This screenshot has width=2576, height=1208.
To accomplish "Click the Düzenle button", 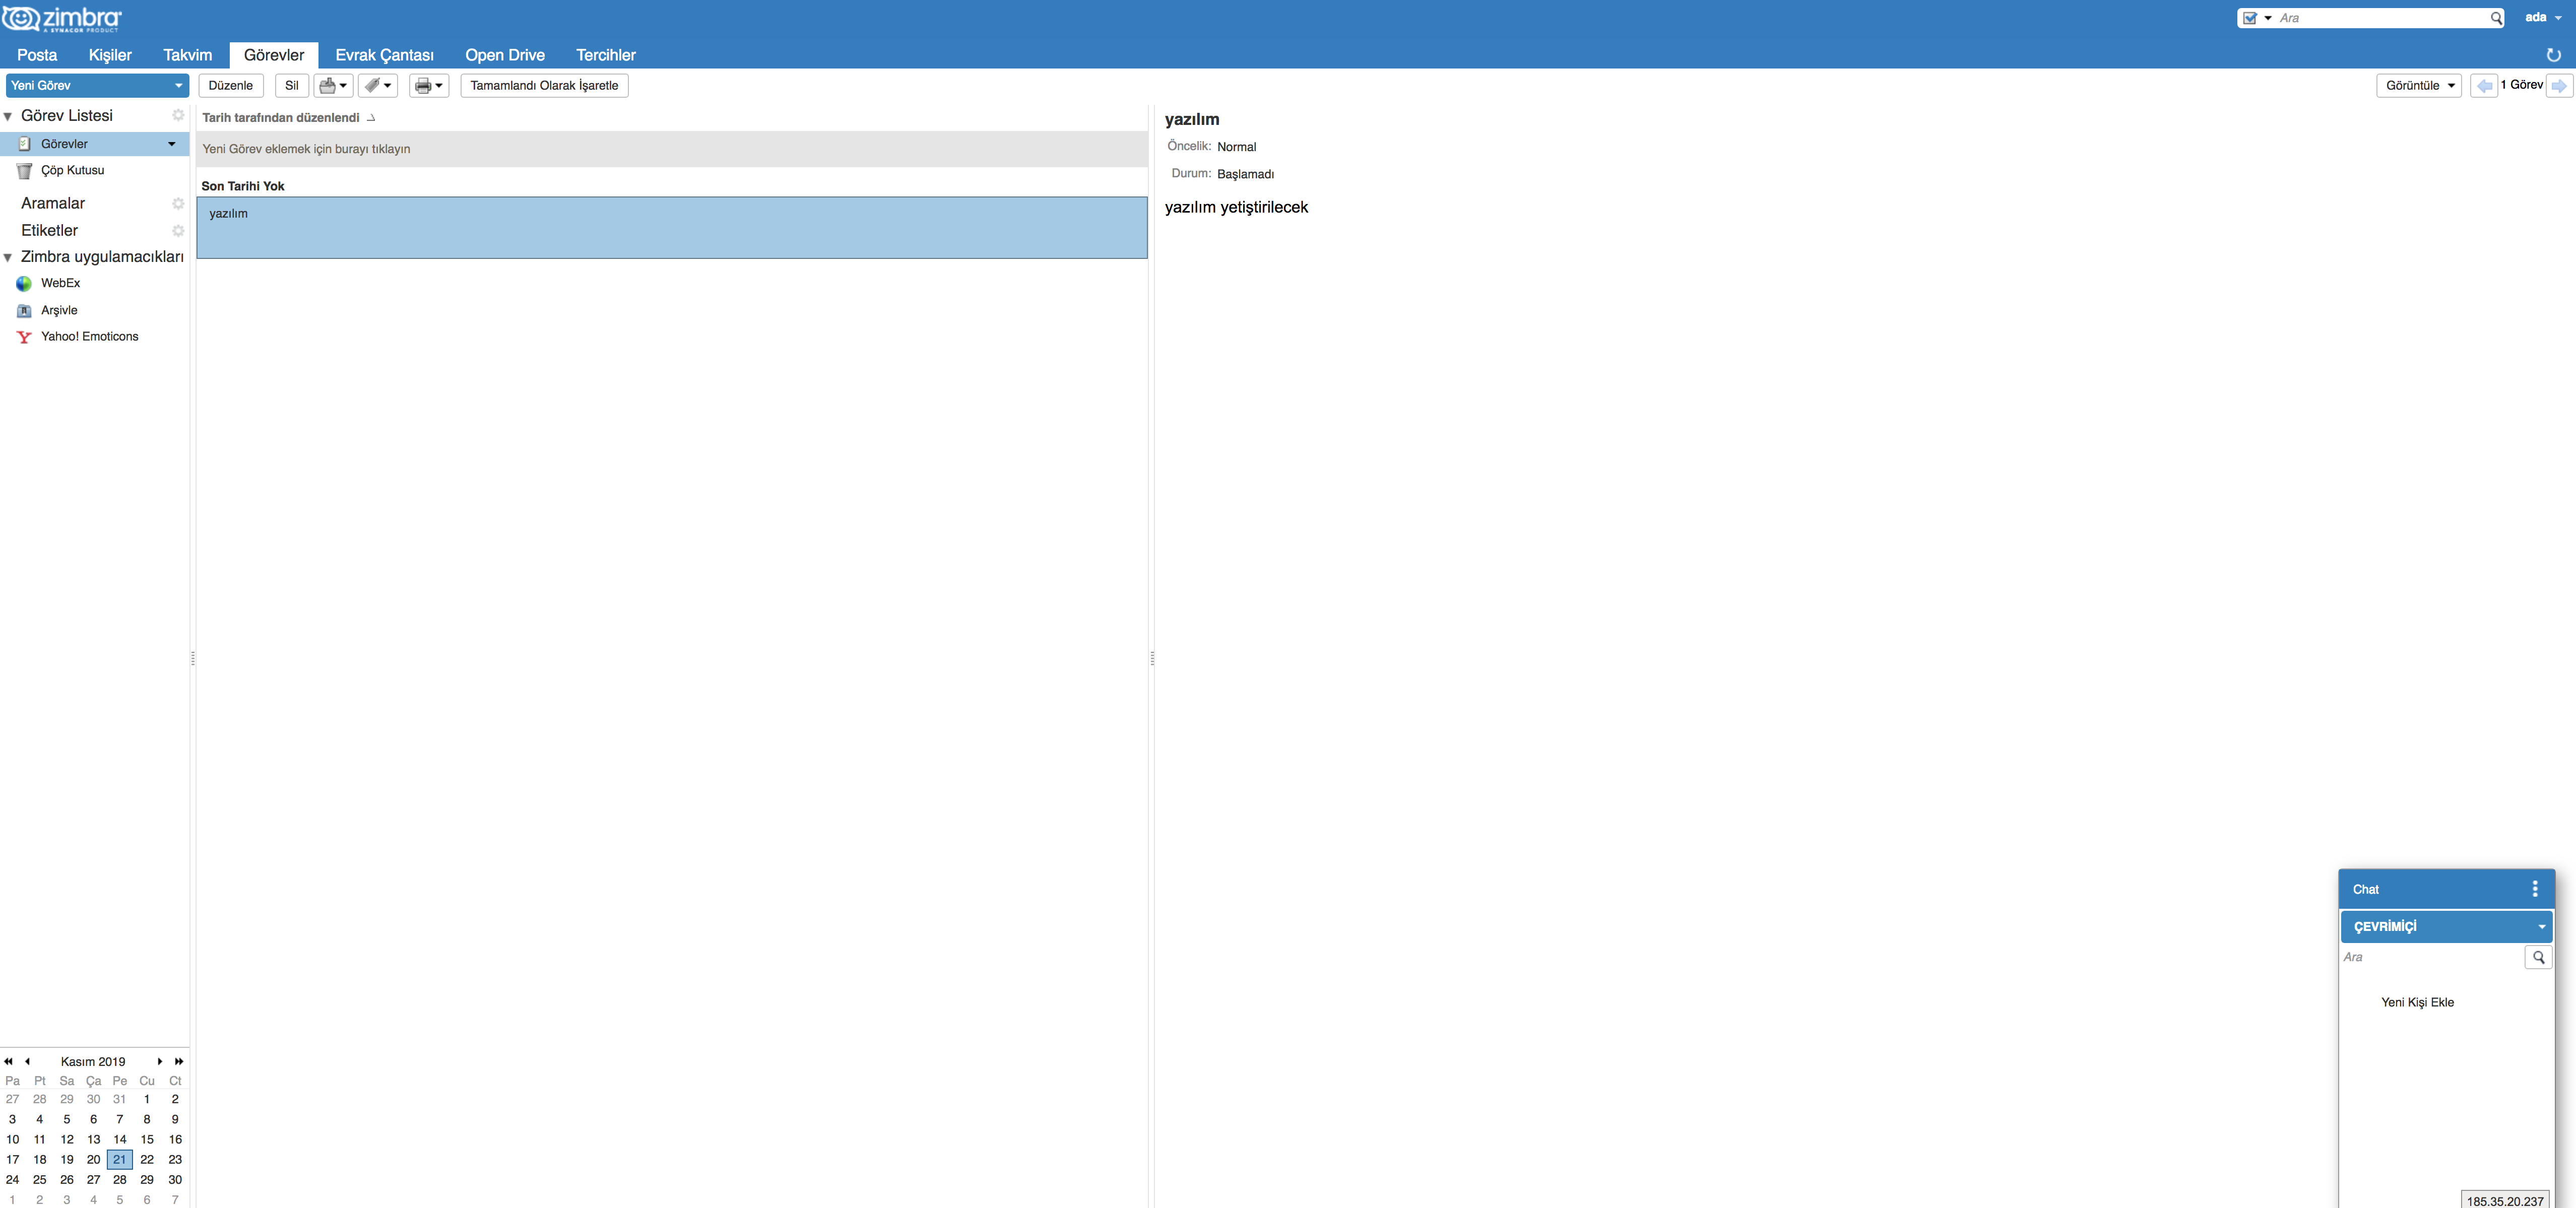I will (231, 86).
